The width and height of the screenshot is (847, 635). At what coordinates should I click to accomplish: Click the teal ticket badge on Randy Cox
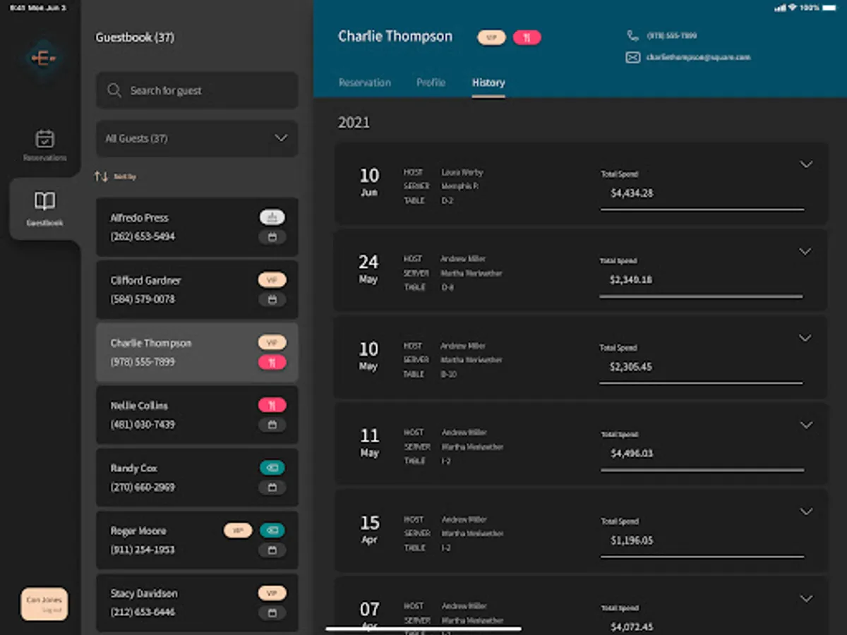pyautogui.click(x=272, y=468)
